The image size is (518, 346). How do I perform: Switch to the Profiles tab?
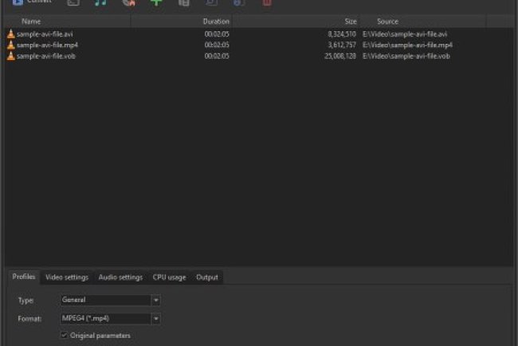tap(23, 277)
